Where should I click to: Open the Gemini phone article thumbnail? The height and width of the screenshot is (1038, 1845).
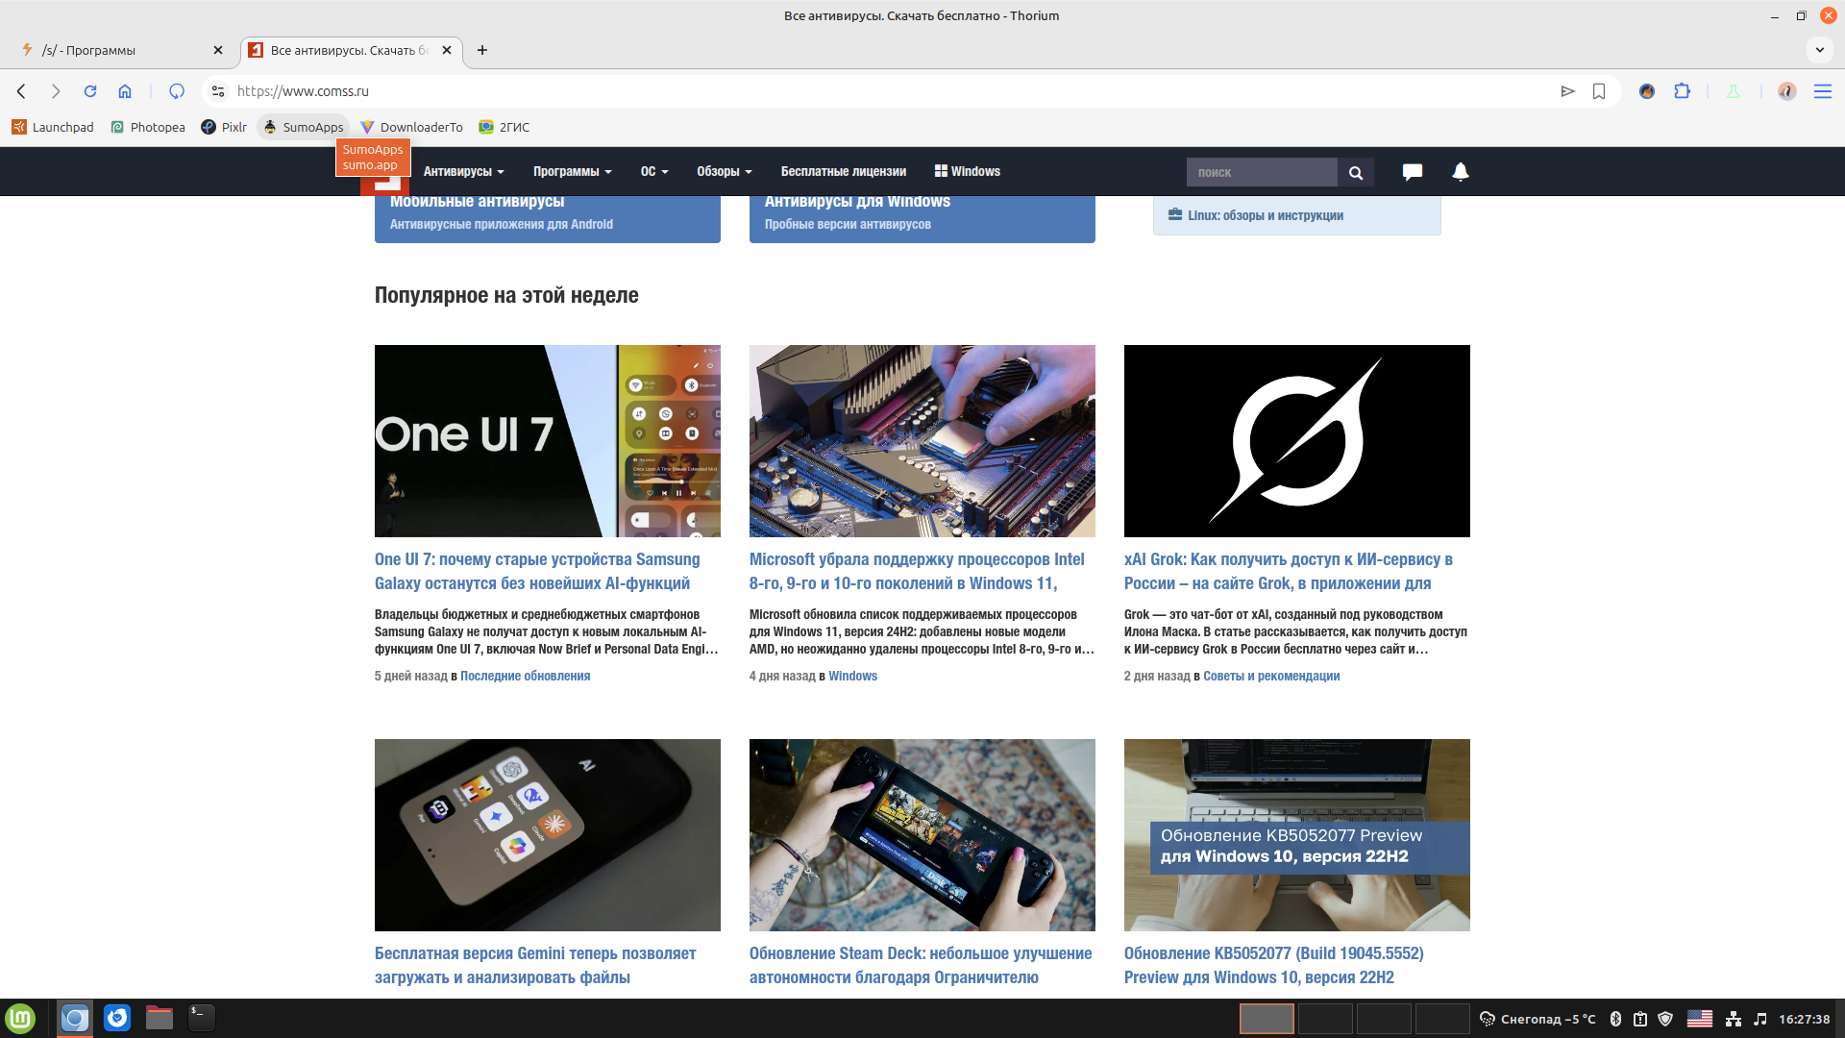click(x=548, y=835)
